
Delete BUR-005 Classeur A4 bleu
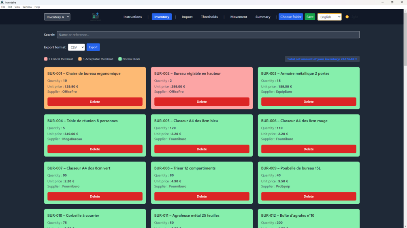point(202,149)
